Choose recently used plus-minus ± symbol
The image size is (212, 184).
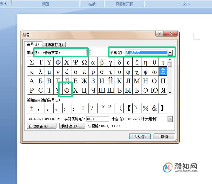tap(32, 108)
